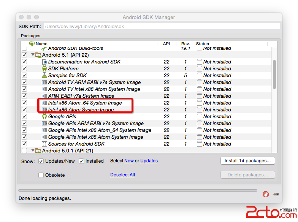
Task: Click the Android TV Intel x86 Atom image icon
Action: pos(44,89)
